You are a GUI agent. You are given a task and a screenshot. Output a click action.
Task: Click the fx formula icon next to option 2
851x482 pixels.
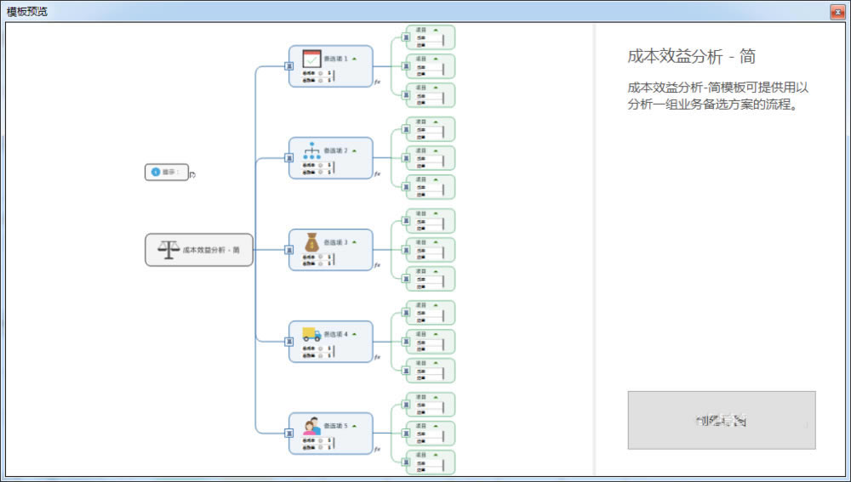click(x=377, y=173)
